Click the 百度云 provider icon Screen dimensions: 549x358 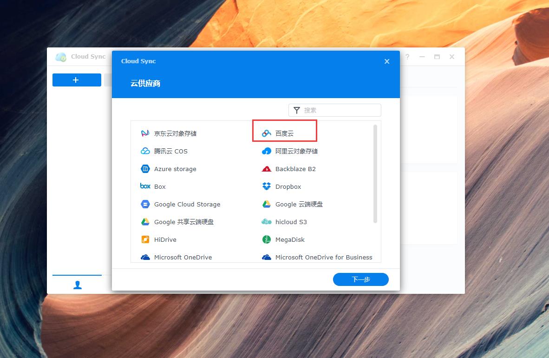tap(267, 133)
